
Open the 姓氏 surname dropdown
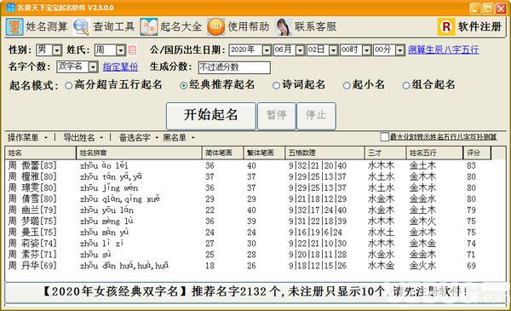click(x=121, y=50)
